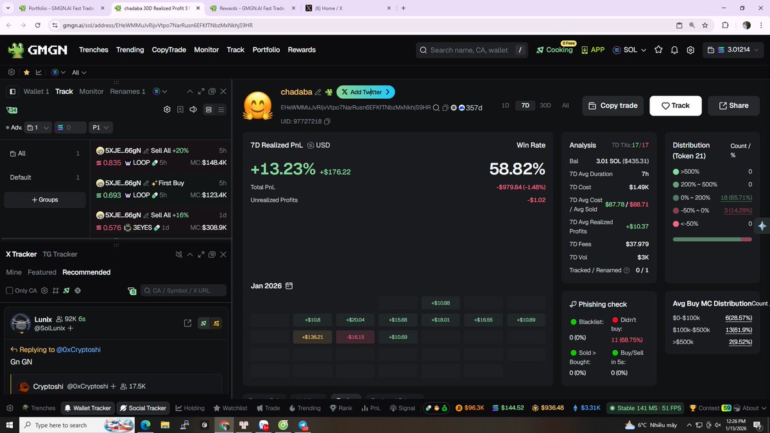The width and height of the screenshot is (770, 433).
Task: Click the star favorites icon in sub-toolbar
Action: pyautogui.click(x=26, y=72)
